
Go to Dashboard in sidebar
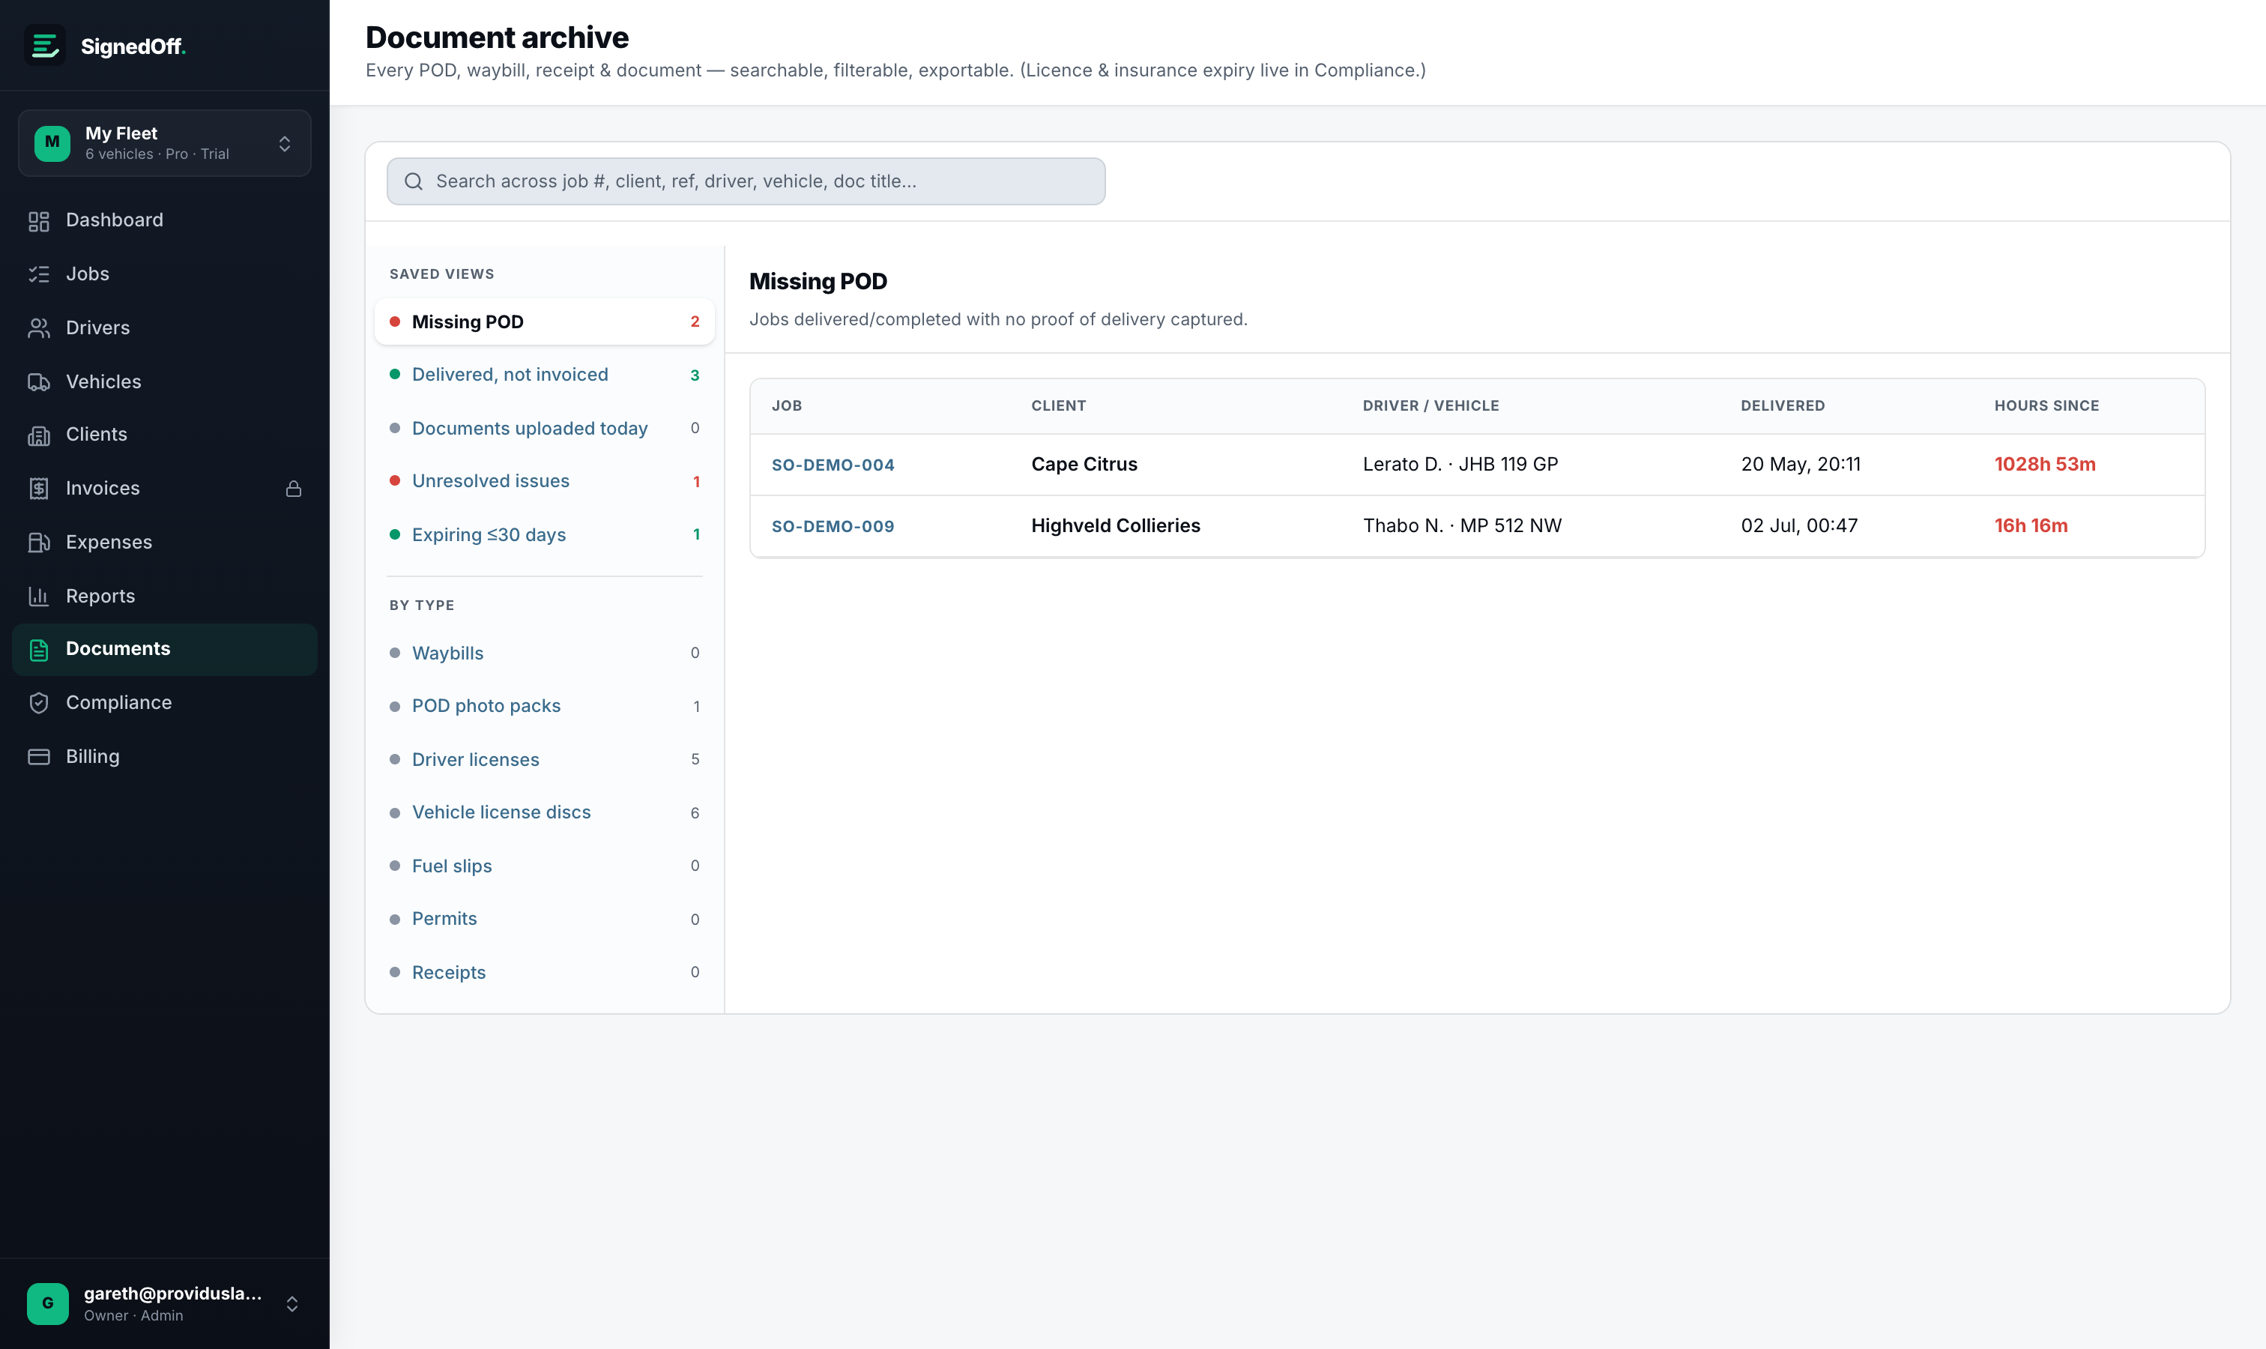pyautogui.click(x=165, y=221)
